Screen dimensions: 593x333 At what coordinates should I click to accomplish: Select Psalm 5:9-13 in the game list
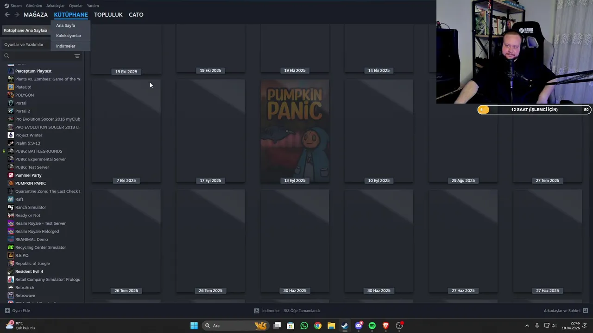tap(28, 143)
